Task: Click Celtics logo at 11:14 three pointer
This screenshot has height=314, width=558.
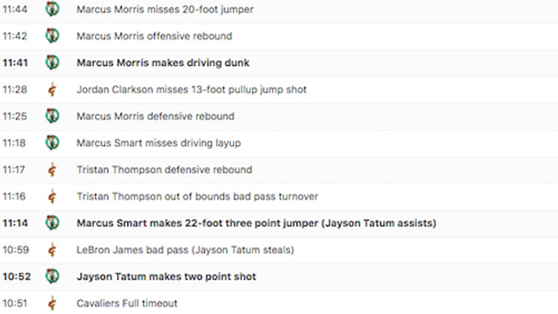Action: tap(53, 223)
